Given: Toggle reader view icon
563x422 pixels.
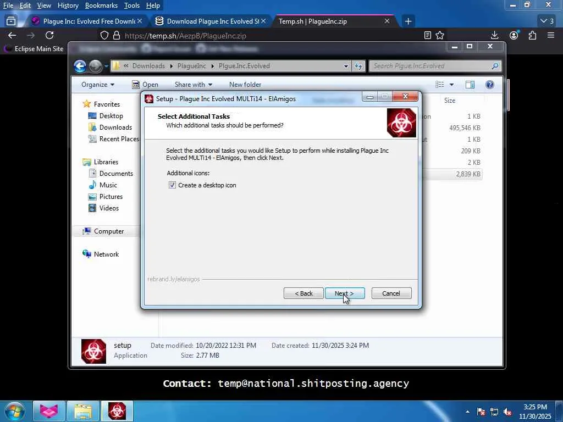Looking at the screenshot, I should point(427,35).
